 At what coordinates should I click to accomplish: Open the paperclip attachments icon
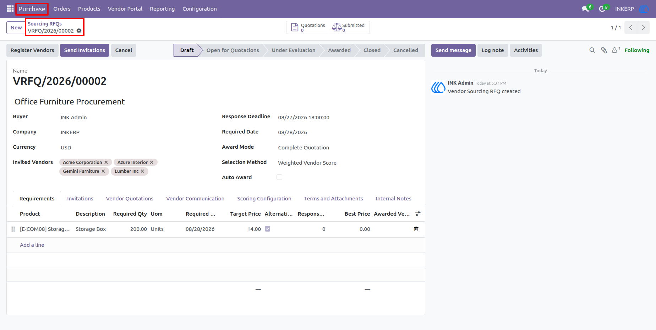pyautogui.click(x=604, y=50)
